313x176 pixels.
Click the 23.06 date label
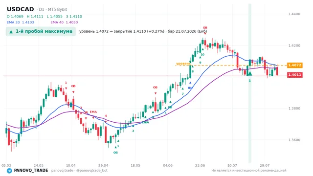pos(200,165)
